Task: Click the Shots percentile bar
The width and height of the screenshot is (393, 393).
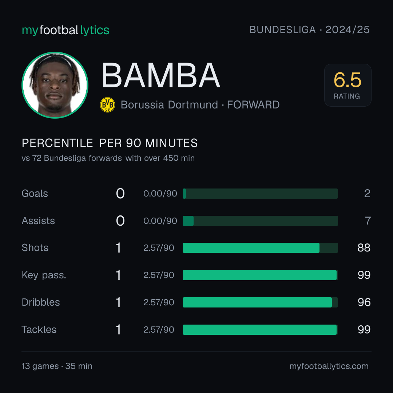Action: (x=260, y=248)
